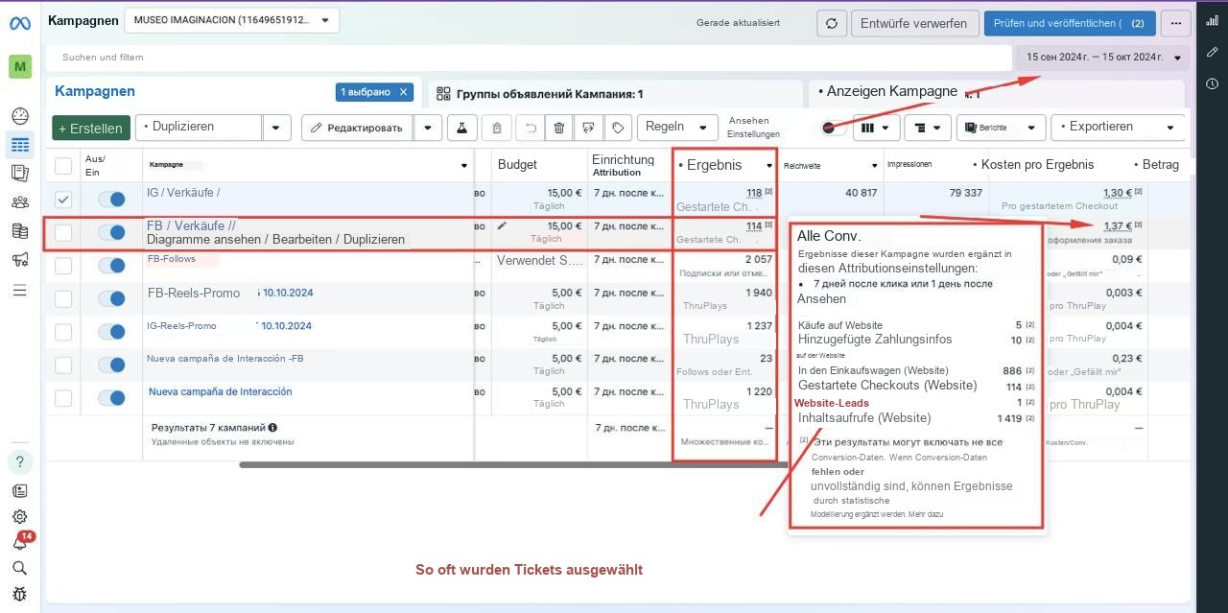
Task: Turn off the FB-Follows campaign switch
Action: 111,266
